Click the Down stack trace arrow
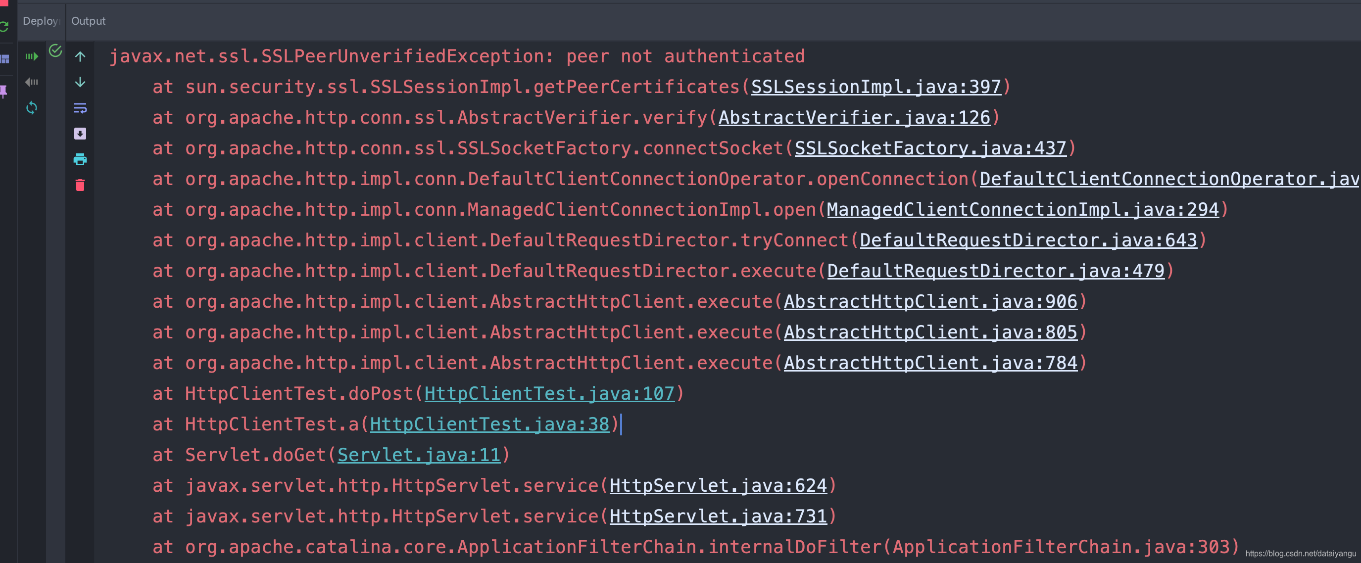The height and width of the screenshot is (563, 1361). 80,82
